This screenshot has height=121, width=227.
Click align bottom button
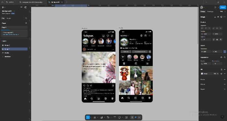(x=221, y=28)
